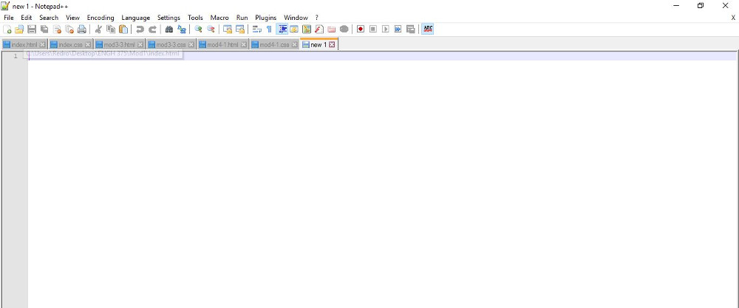Toggle the Word Wrap toolbar icon
Screen dimensions: 739x308
click(257, 29)
